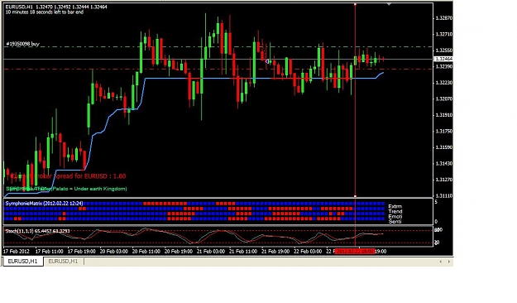Viewport: 517px width, 303px height.
Task: Click price scale value 1.31270
Action: point(444,180)
